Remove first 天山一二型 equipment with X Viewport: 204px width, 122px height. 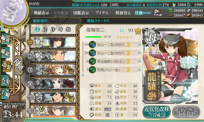[x=139, y=44]
